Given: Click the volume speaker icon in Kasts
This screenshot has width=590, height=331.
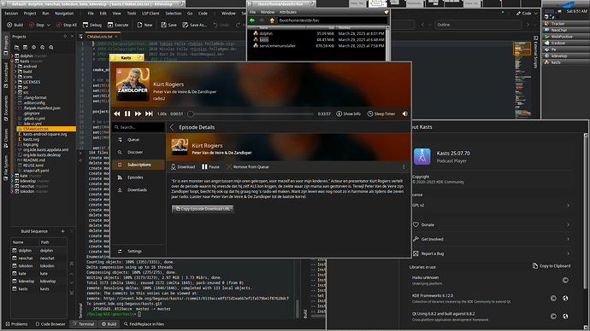Looking at the screenshot, I should coord(404,113).
